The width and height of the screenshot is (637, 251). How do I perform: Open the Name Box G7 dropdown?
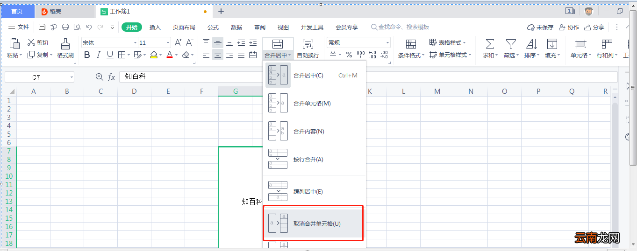pyautogui.click(x=72, y=77)
